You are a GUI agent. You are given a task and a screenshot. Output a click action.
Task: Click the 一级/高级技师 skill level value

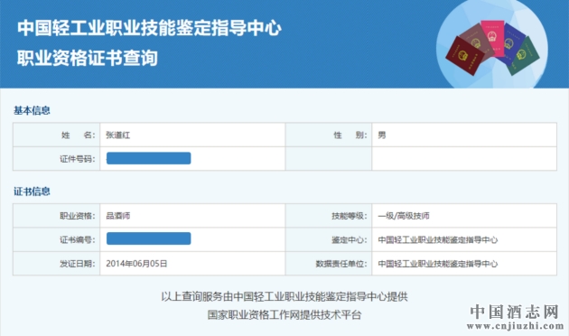click(404, 216)
